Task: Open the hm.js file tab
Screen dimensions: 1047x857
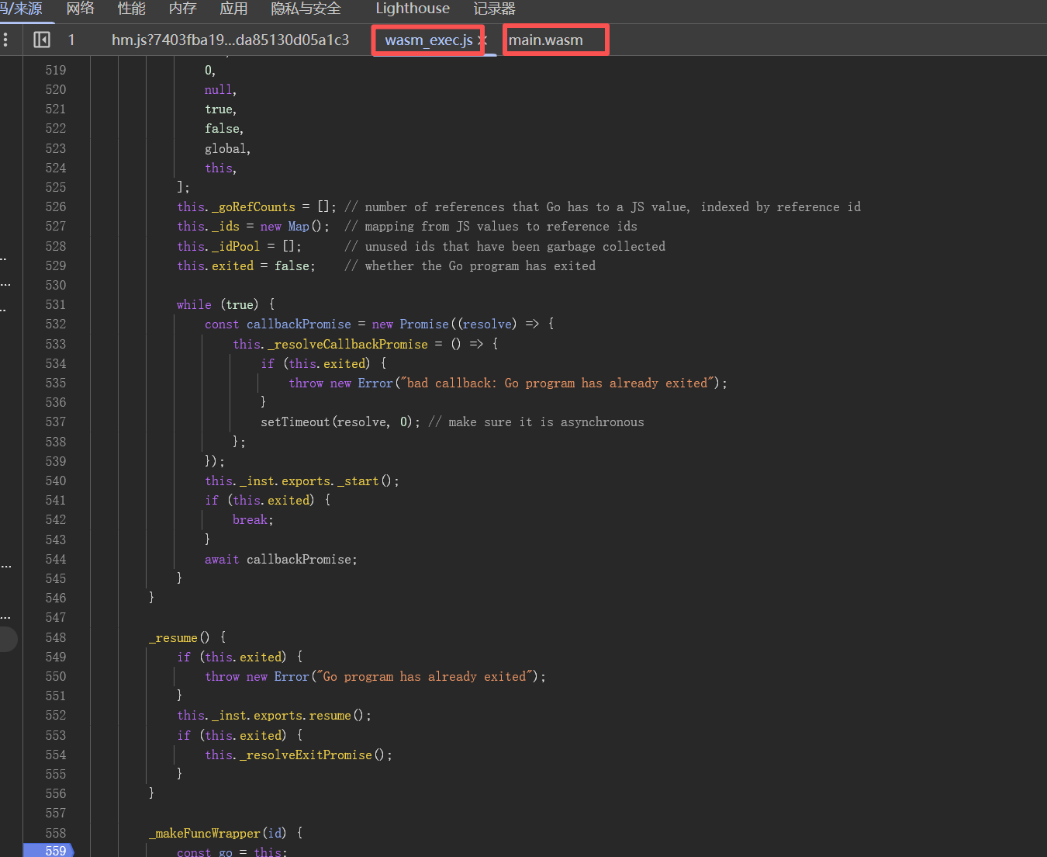Action: pyautogui.click(x=230, y=40)
